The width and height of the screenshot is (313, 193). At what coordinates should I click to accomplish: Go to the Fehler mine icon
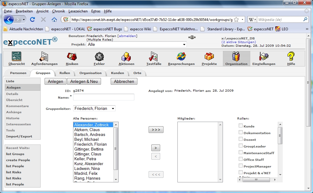[x=99, y=56]
